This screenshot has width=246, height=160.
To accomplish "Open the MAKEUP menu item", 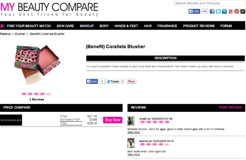I will pos(87,26).
